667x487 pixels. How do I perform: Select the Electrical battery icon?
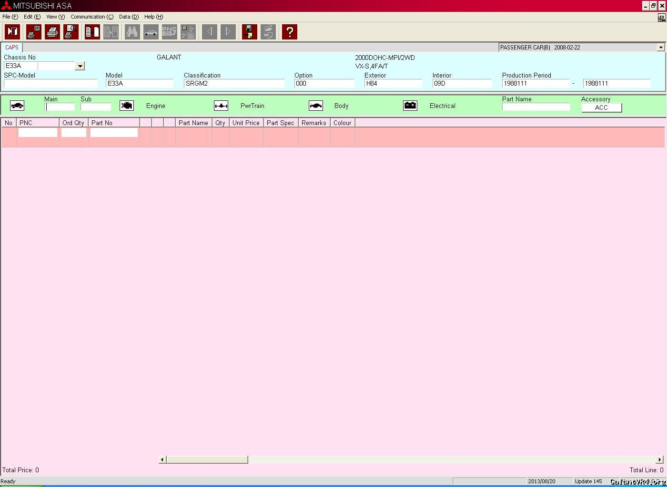(x=410, y=106)
